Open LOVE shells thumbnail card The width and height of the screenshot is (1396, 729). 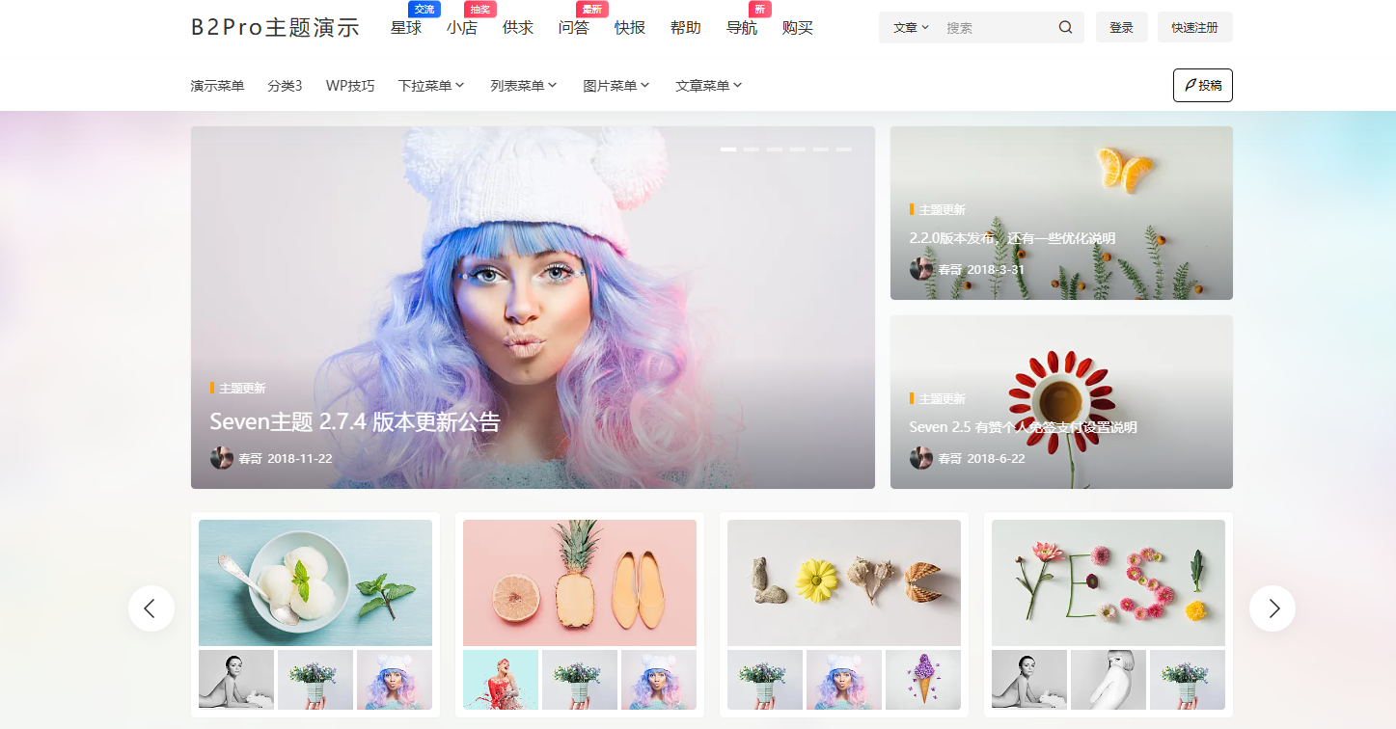[844, 582]
